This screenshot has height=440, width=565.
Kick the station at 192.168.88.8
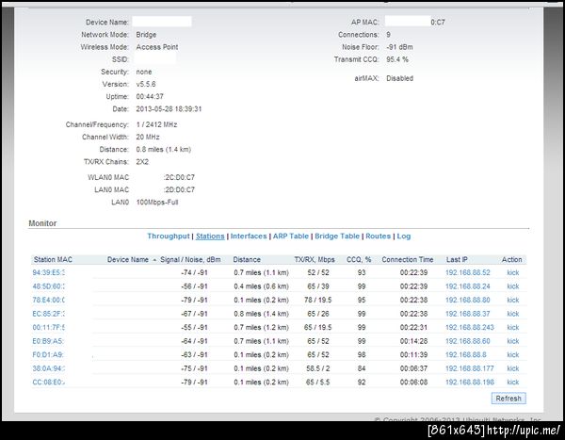(513, 355)
